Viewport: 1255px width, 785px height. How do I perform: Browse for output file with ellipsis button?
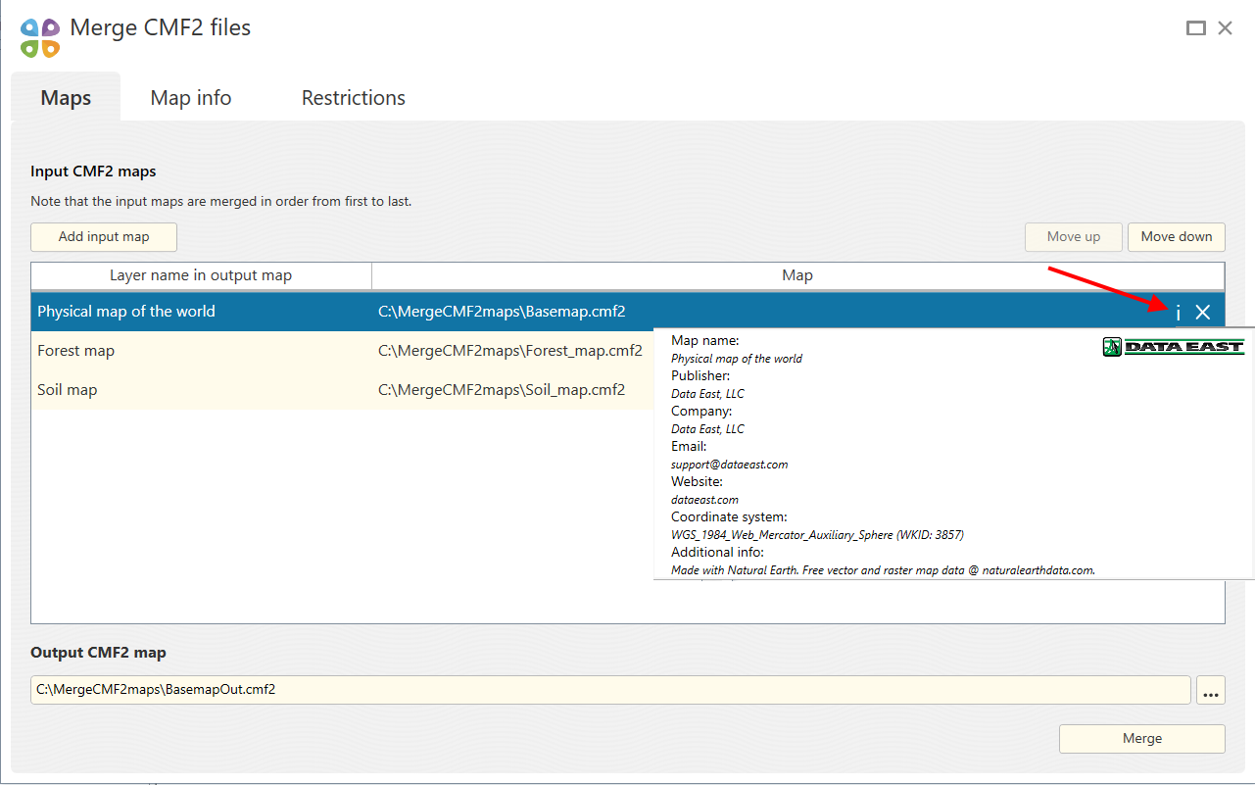[1211, 690]
